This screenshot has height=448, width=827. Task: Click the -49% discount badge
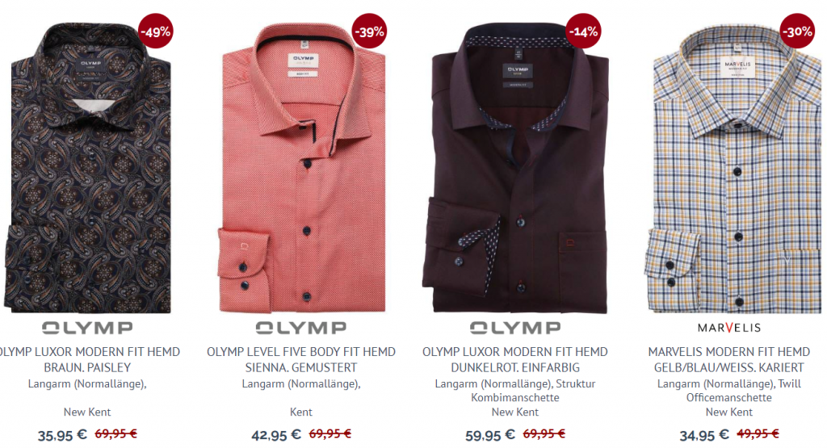(156, 31)
